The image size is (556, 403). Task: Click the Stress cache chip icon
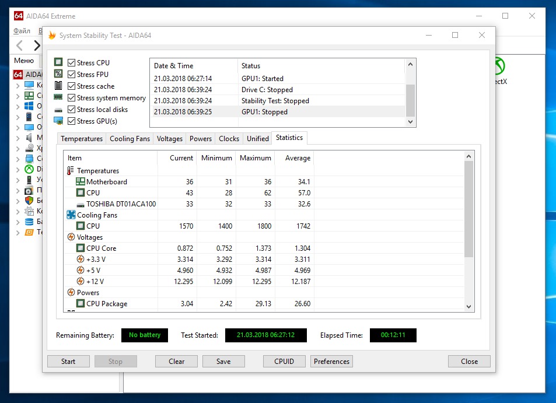pyautogui.click(x=58, y=85)
